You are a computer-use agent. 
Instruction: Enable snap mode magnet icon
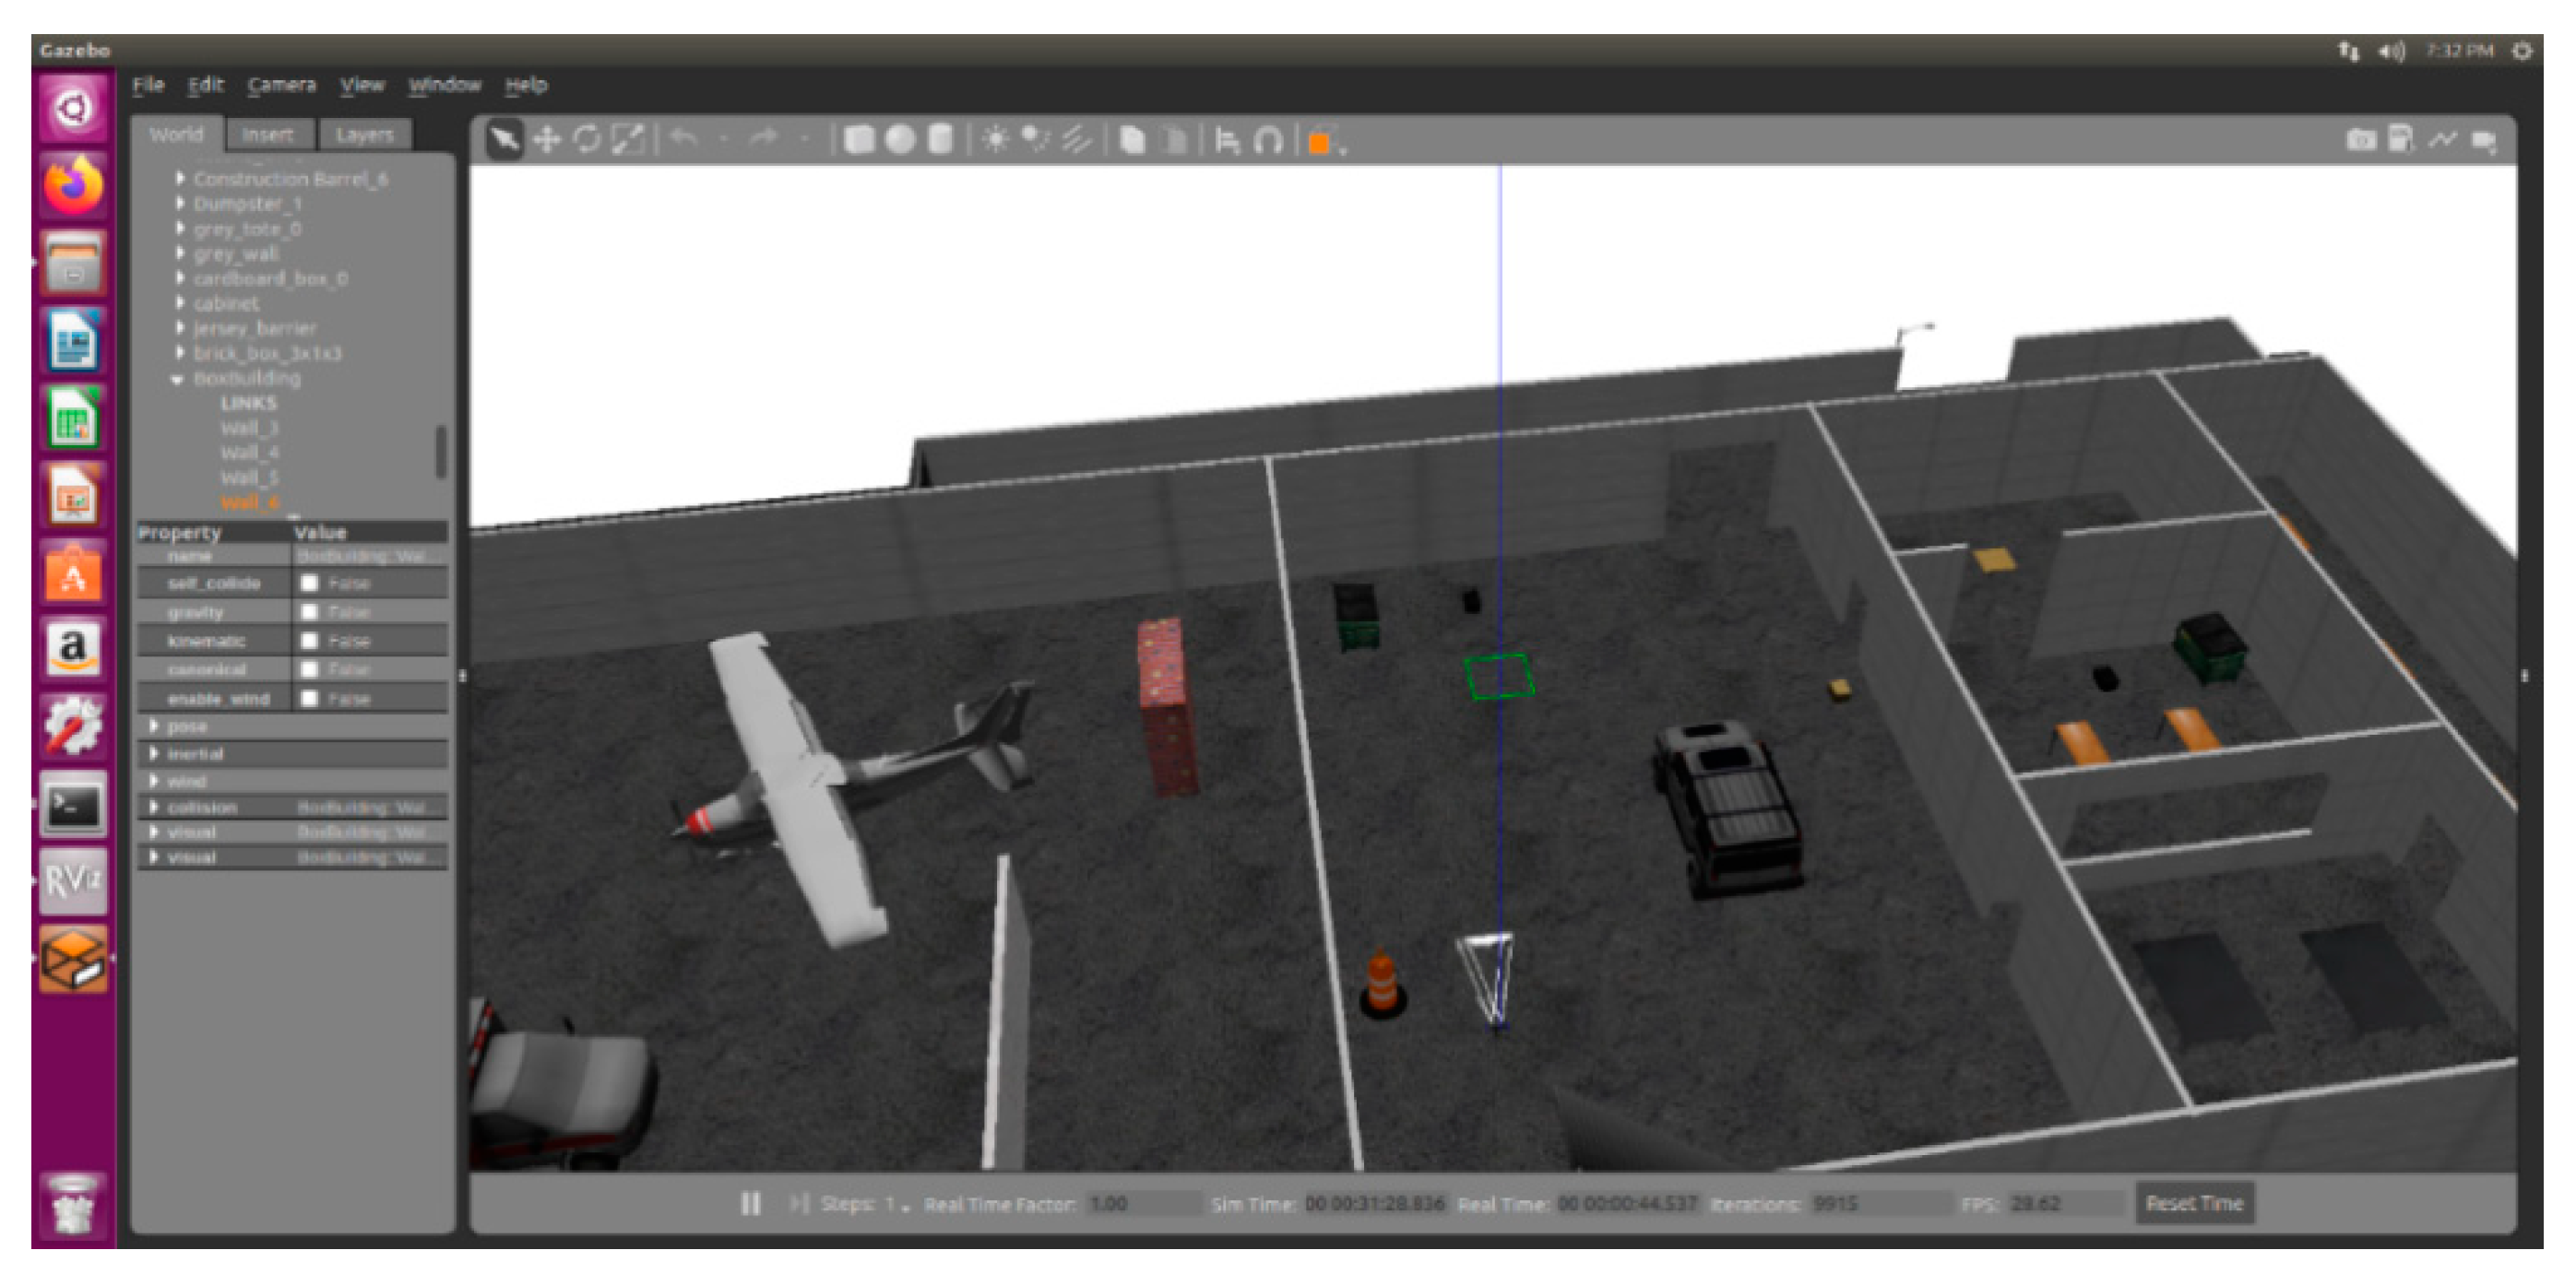point(1268,141)
